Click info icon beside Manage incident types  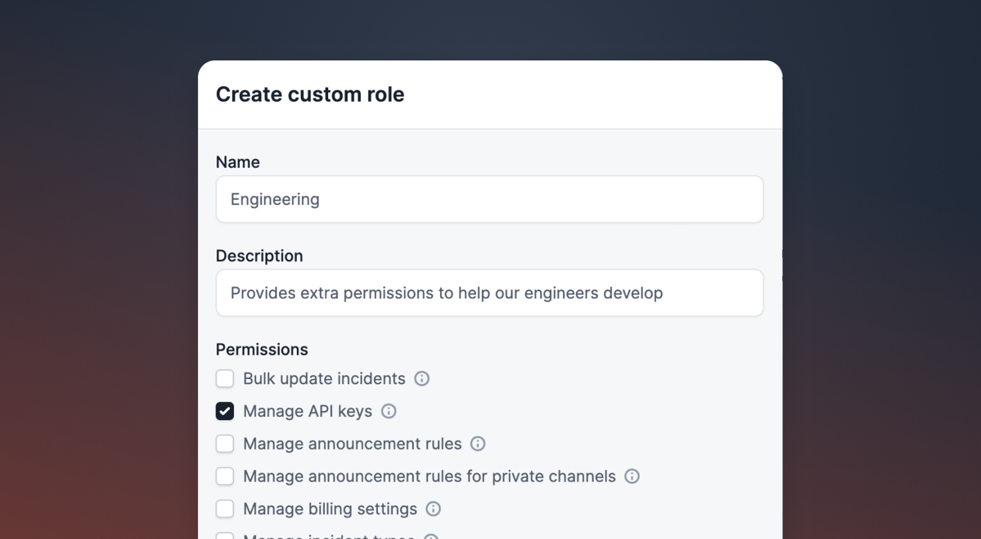(431, 537)
